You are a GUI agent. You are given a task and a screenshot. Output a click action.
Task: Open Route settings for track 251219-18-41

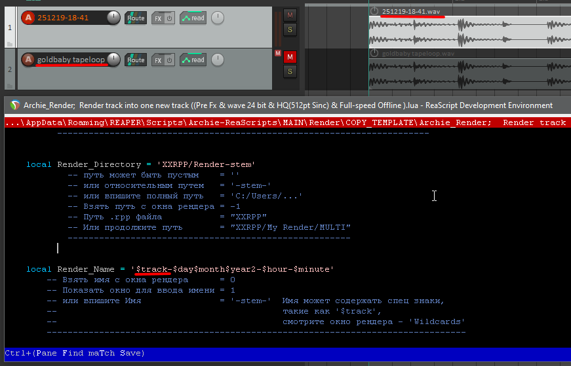point(136,18)
